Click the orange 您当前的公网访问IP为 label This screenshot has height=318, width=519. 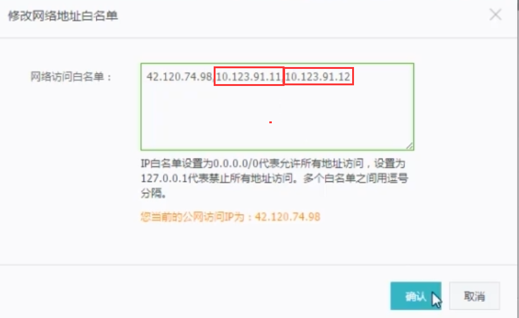(x=197, y=217)
